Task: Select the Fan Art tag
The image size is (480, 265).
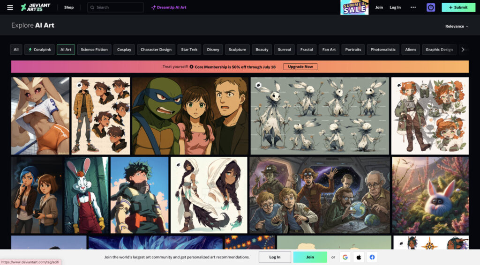Action: click(x=329, y=50)
